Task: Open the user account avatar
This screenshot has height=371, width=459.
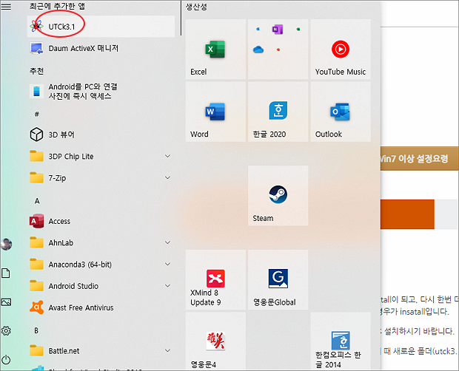Action: click(6, 244)
